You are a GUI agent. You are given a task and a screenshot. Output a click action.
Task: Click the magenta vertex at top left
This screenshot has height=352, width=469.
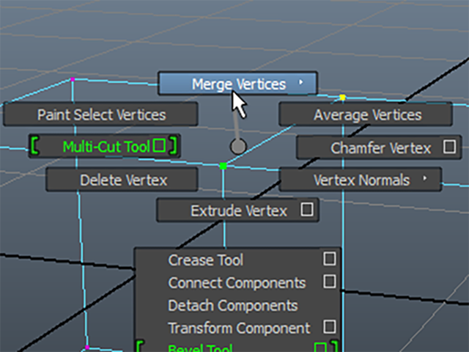click(x=73, y=79)
